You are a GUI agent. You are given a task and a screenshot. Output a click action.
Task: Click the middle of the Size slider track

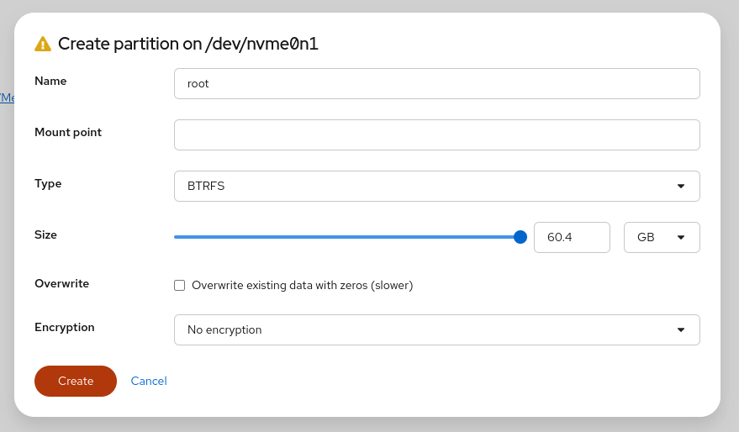coord(347,237)
